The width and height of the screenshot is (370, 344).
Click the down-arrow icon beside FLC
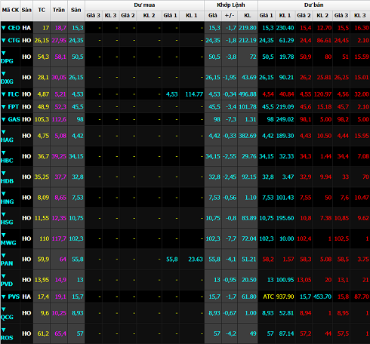pyautogui.click(x=4, y=94)
